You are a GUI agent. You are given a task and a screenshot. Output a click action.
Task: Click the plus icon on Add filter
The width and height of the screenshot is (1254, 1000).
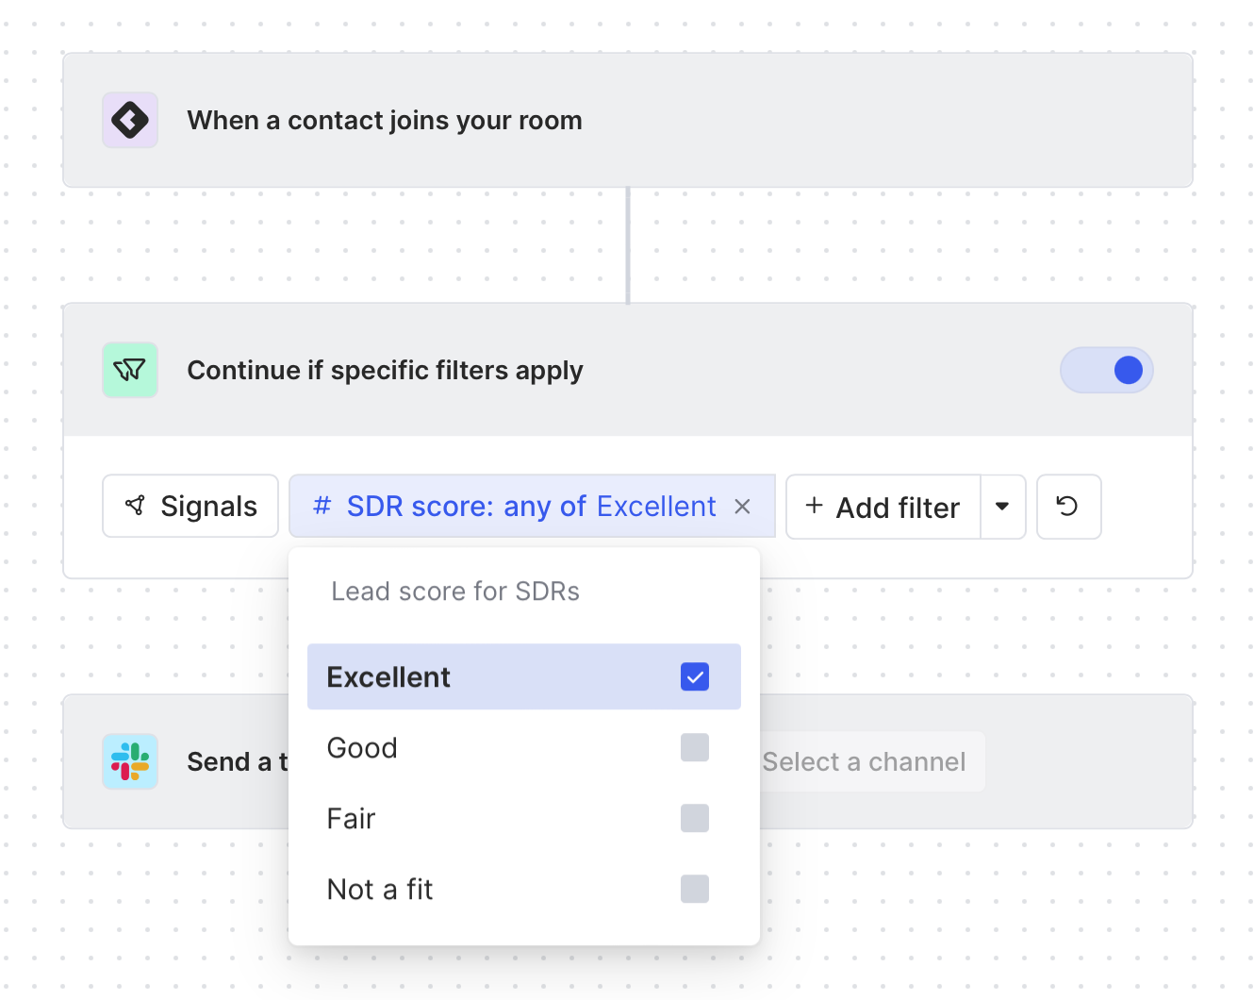[x=814, y=507]
